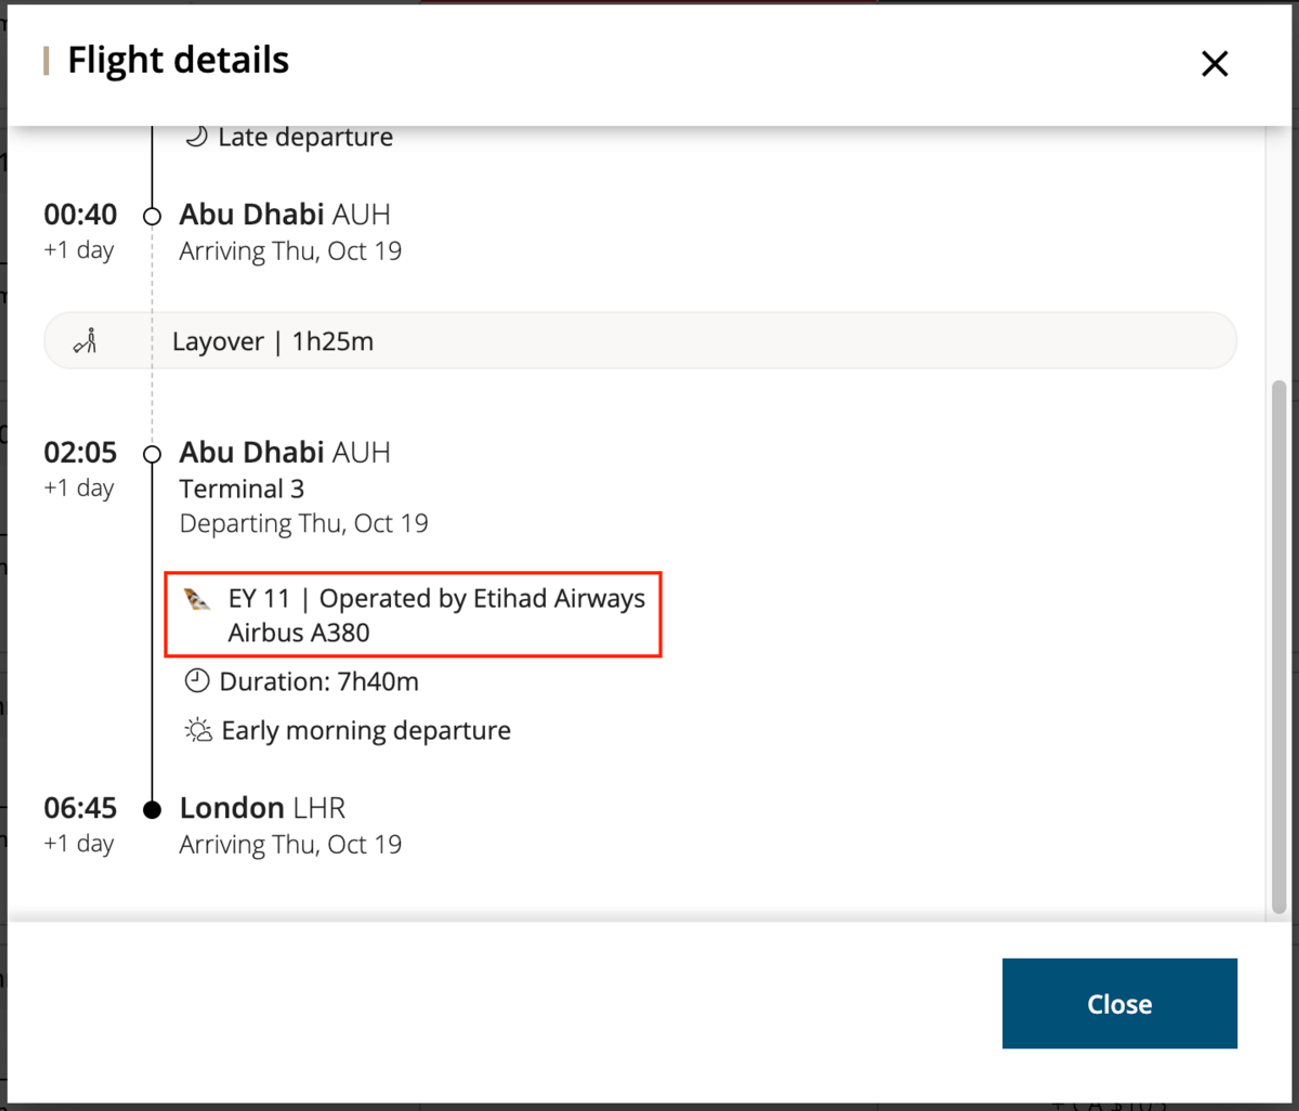Click the Etihad Airways tail logo icon
The height and width of the screenshot is (1111, 1299).
tap(196, 599)
